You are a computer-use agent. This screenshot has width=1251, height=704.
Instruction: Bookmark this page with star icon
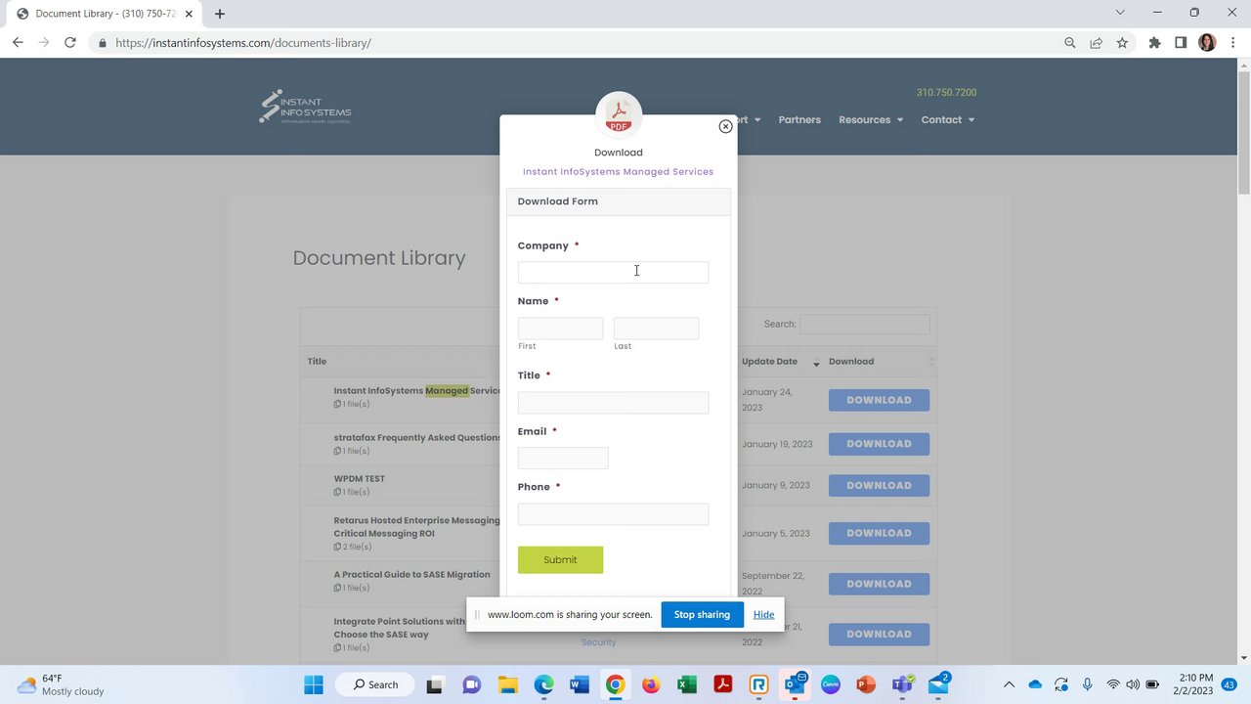[x=1122, y=42]
